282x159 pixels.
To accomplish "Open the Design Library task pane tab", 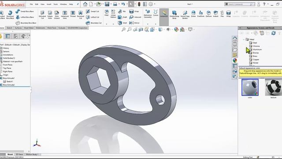I will (235, 44).
